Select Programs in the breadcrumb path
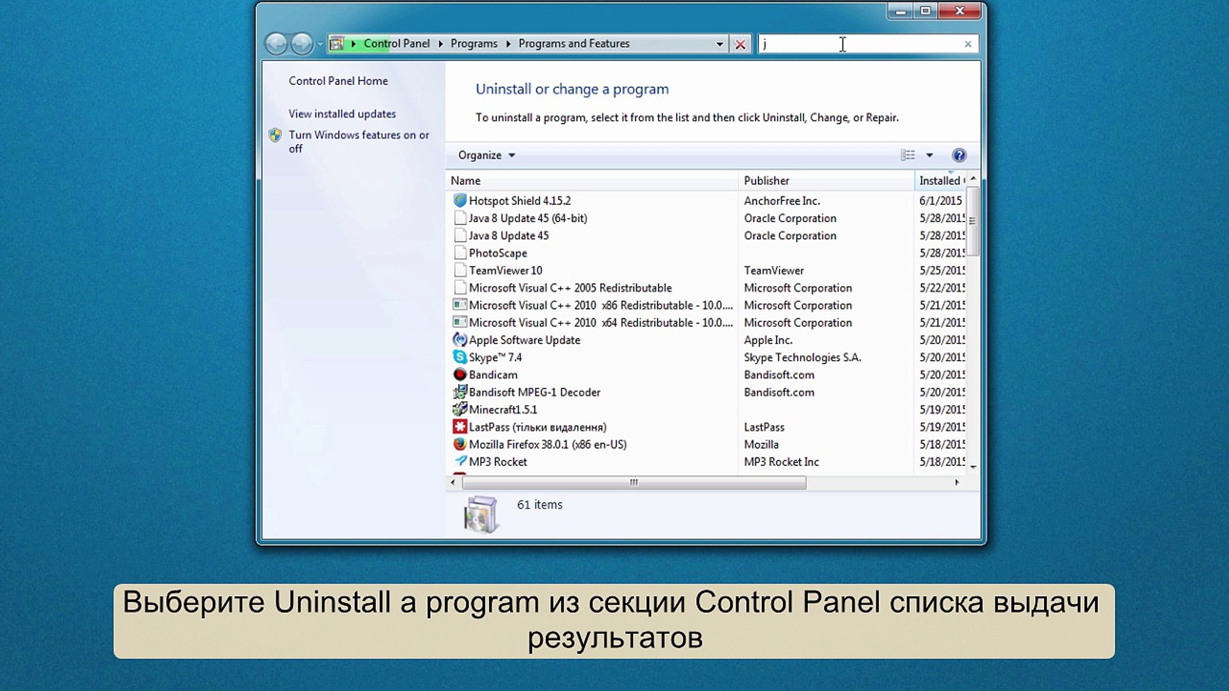The width and height of the screenshot is (1229, 691). [474, 43]
